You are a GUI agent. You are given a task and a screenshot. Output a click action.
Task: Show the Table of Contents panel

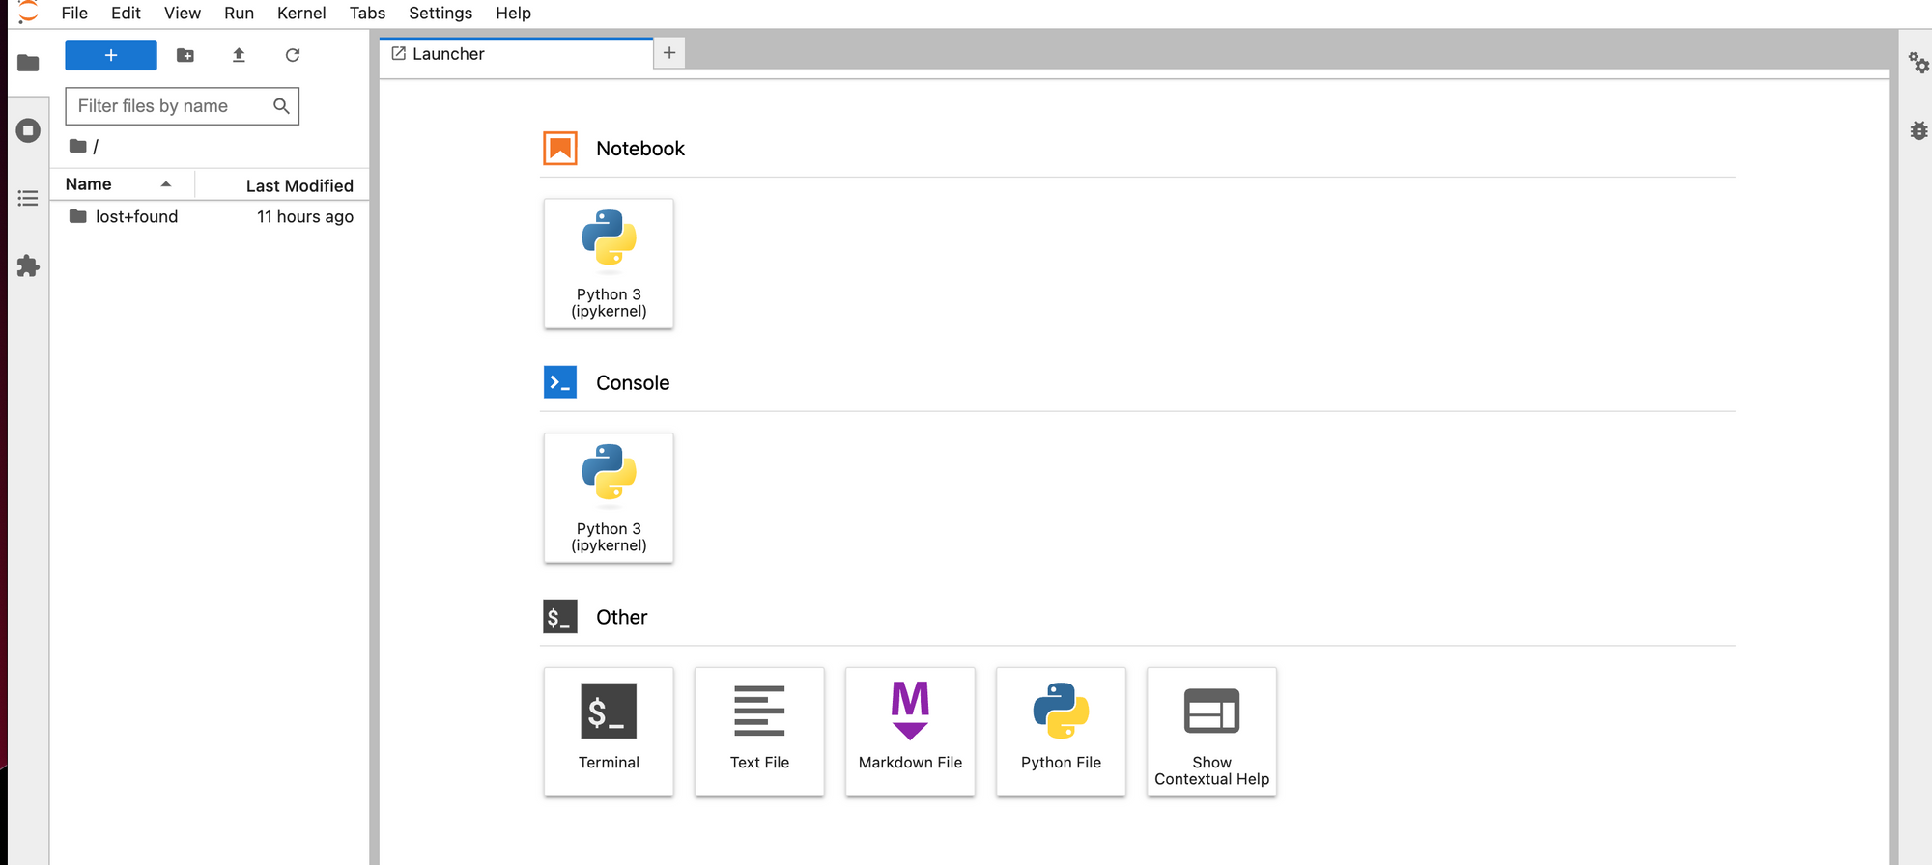point(28,198)
